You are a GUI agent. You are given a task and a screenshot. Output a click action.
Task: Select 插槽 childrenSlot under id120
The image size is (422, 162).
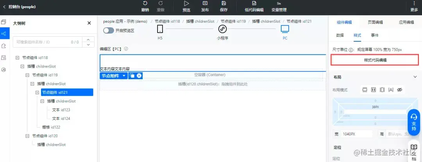click(x=52, y=144)
